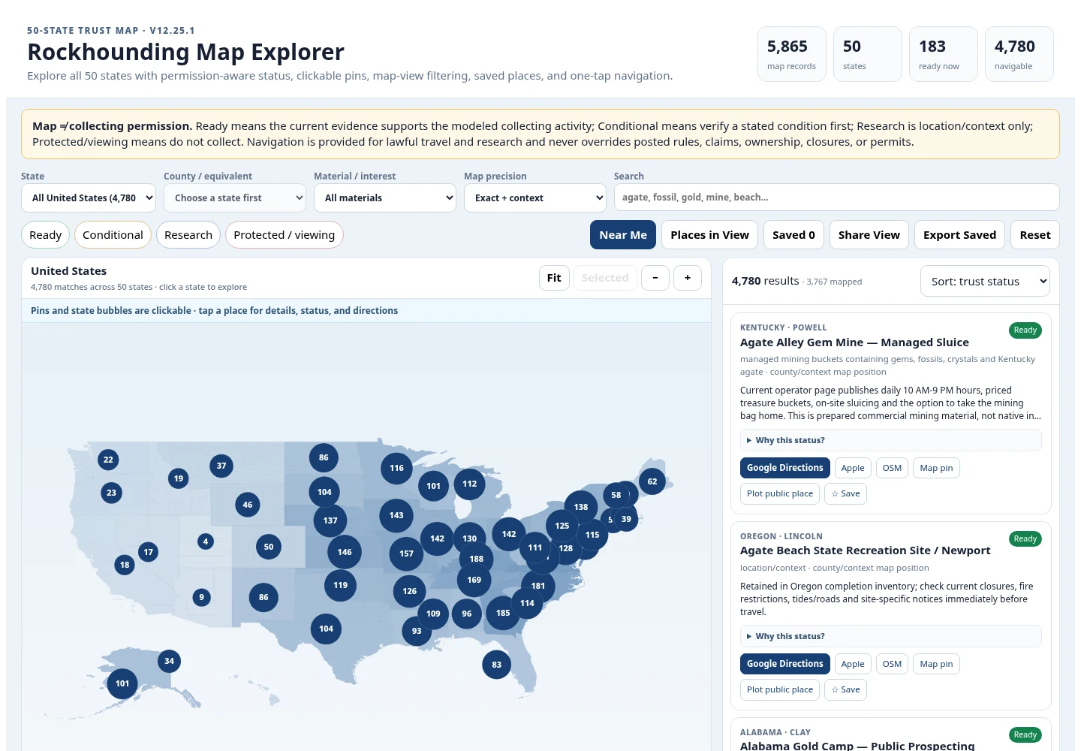Viewport: 1081px width, 751px height.
Task: Click Map pin for Agate Beach site
Action: (936, 664)
